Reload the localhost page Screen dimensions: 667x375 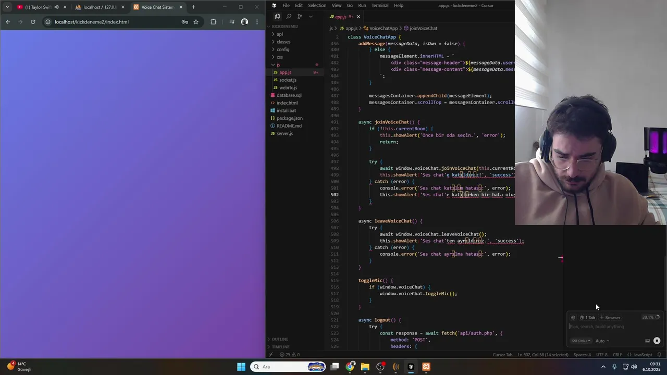[x=33, y=22]
